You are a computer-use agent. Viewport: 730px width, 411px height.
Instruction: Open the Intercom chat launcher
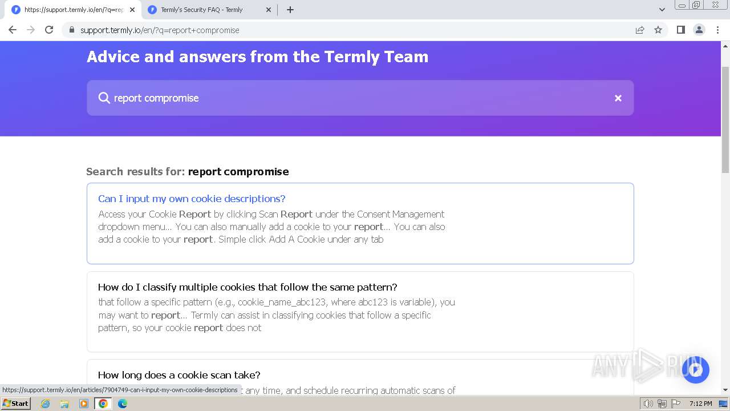pos(695,370)
